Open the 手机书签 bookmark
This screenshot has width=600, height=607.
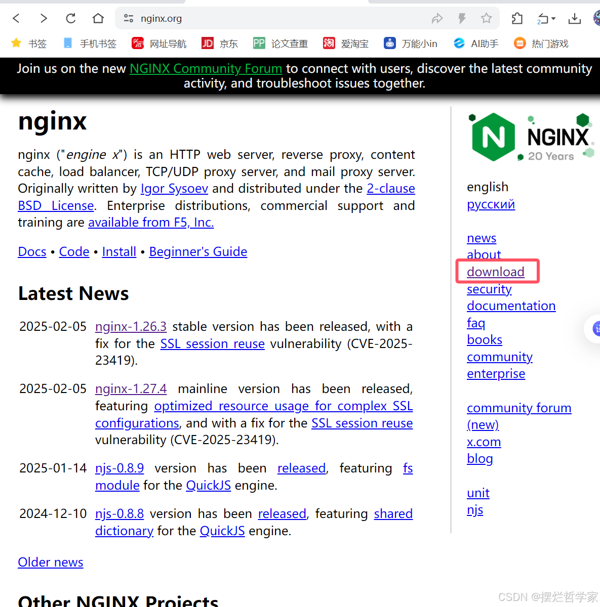[90, 44]
